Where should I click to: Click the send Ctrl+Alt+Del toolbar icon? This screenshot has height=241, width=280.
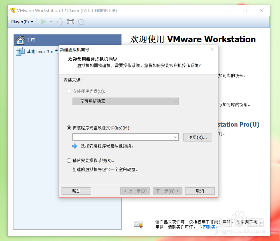(60, 22)
